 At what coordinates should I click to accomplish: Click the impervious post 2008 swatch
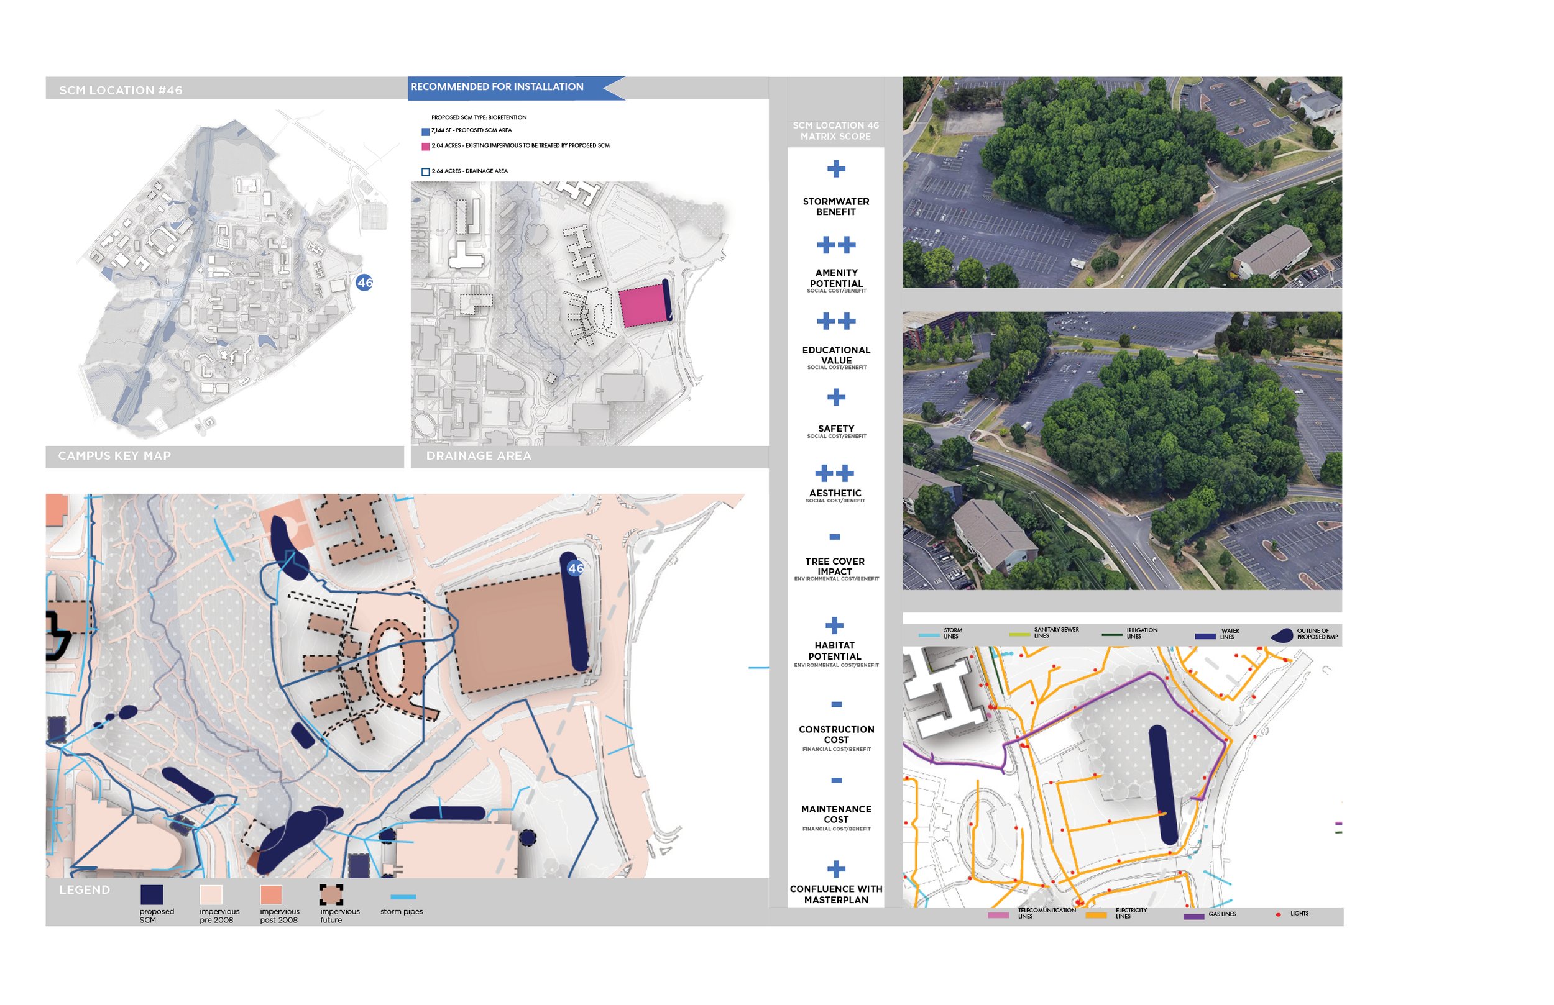tap(270, 894)
